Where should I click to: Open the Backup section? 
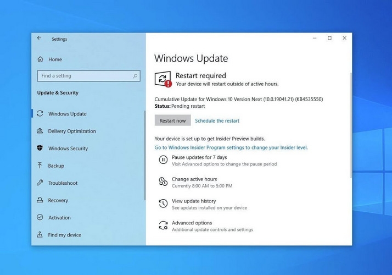pos(56,166)
